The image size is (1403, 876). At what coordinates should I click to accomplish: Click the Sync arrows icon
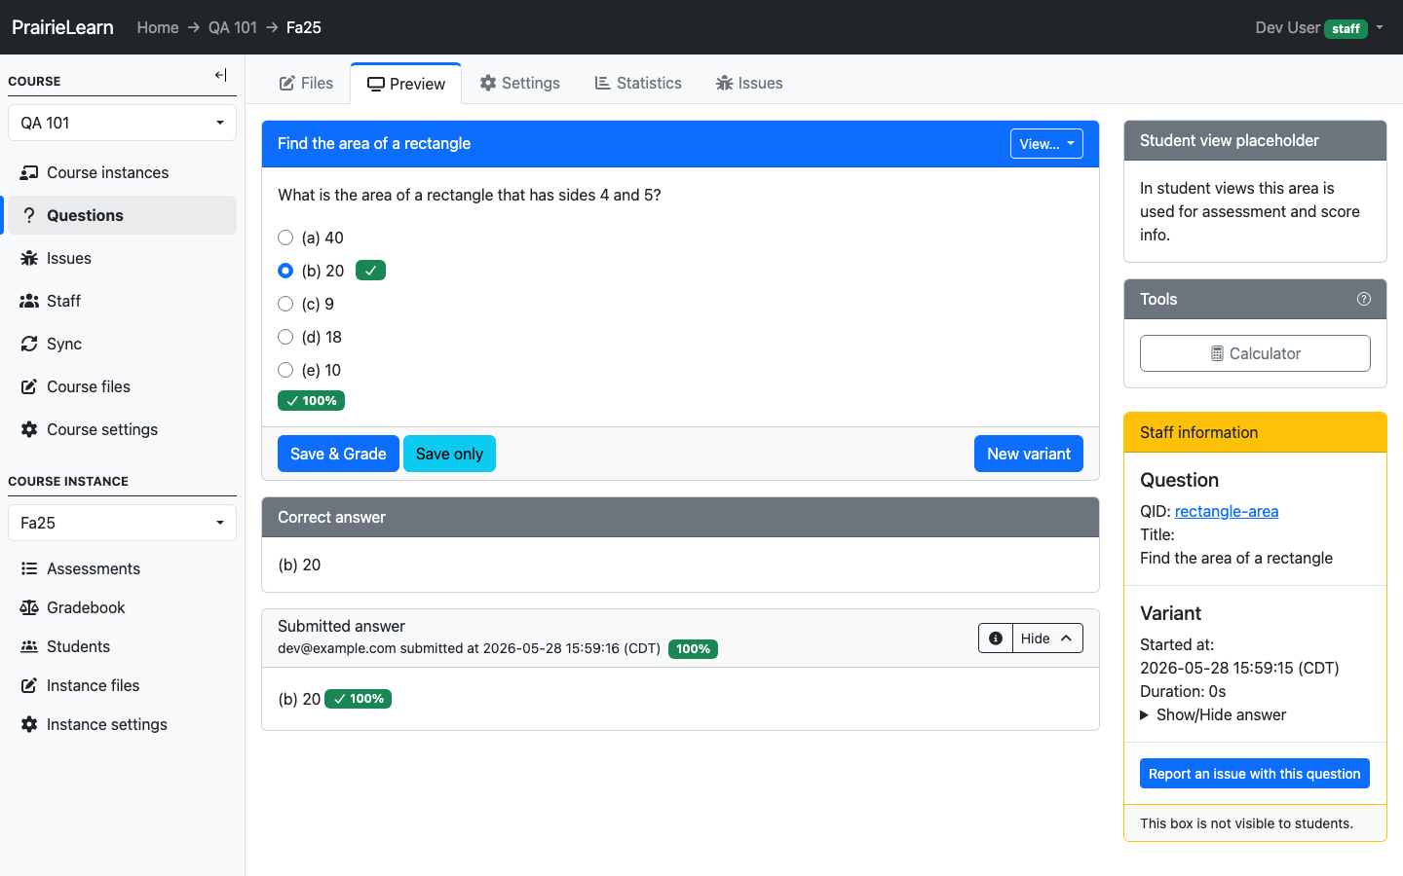[x=29, y=344]
